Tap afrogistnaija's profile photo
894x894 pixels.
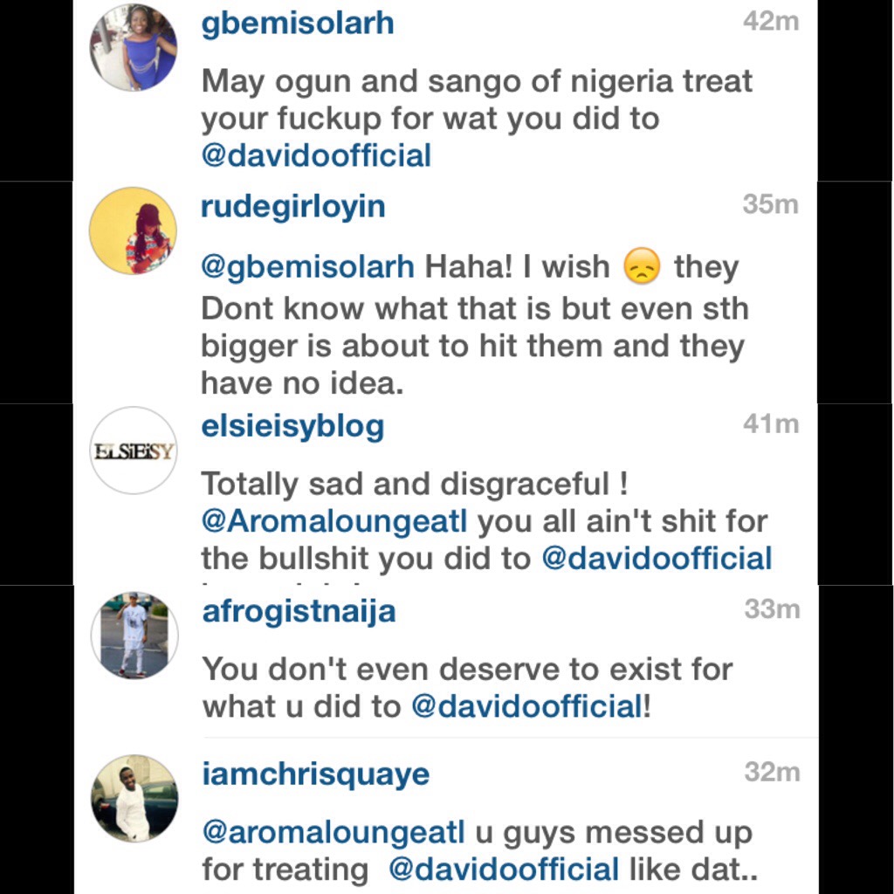point(134,636)
